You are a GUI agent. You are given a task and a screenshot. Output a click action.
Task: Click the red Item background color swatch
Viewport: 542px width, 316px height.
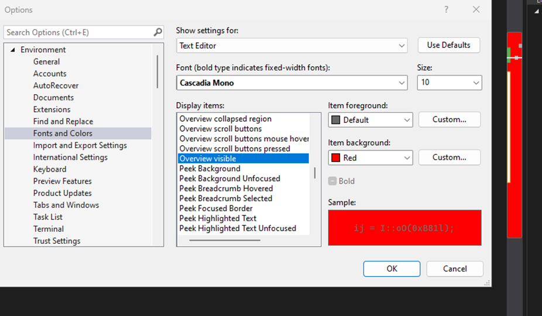[x=335, y=157]
